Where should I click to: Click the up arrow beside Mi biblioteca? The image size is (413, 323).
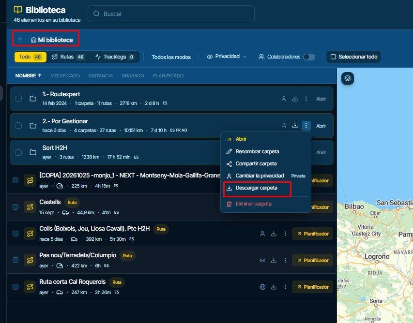(x=20, y=40)
